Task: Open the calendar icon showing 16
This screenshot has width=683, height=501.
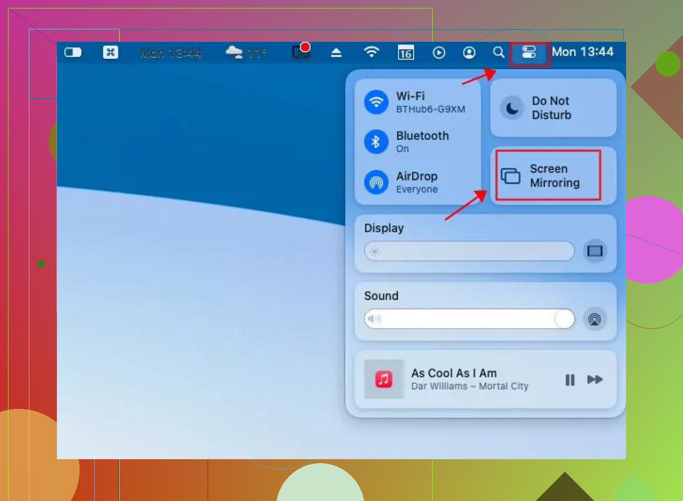Action: pyautogui.click(x=406, y=53)
